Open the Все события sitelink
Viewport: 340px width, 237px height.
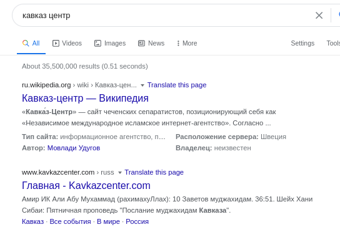tap(70, 221)
